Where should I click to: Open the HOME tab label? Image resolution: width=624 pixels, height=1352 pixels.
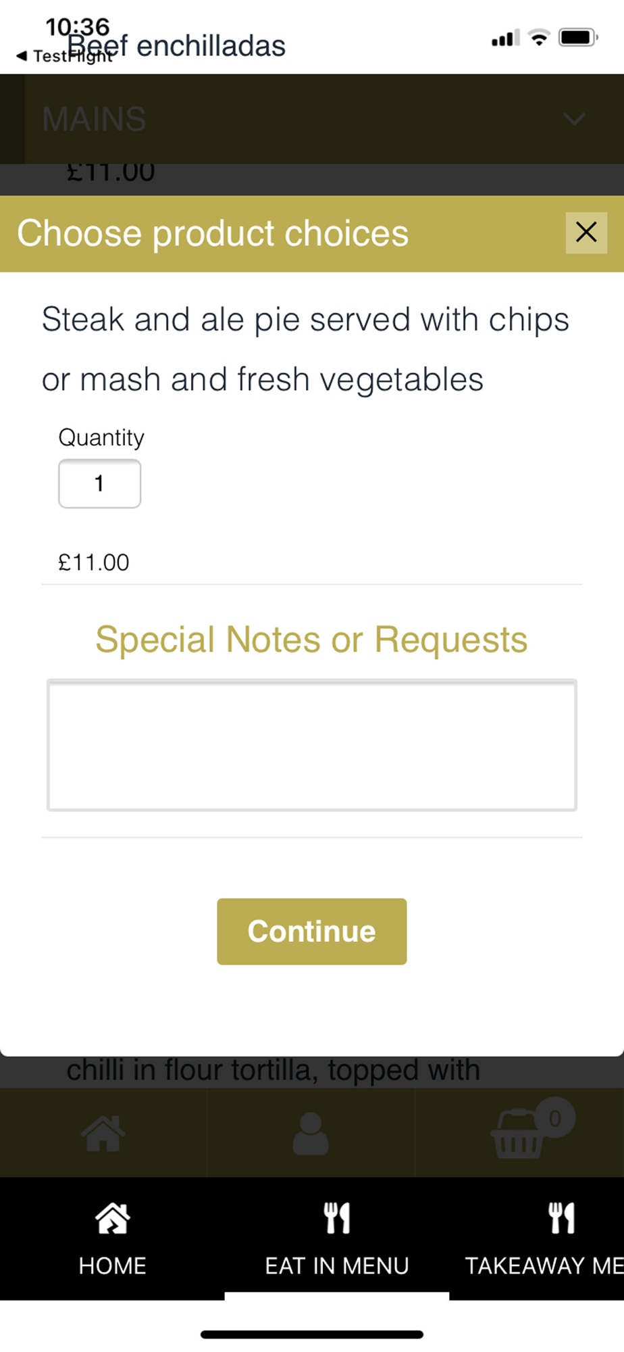tap(112, 1265)
